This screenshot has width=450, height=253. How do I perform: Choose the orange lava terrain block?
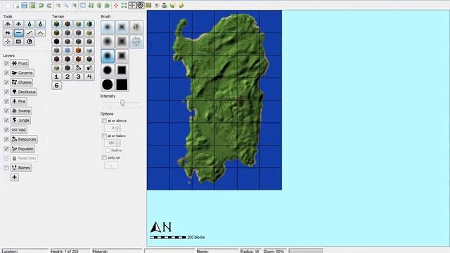(x=78, y=51)
